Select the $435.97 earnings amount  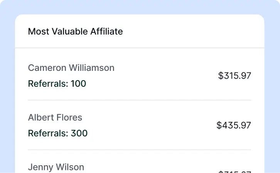tap(234, 125)
